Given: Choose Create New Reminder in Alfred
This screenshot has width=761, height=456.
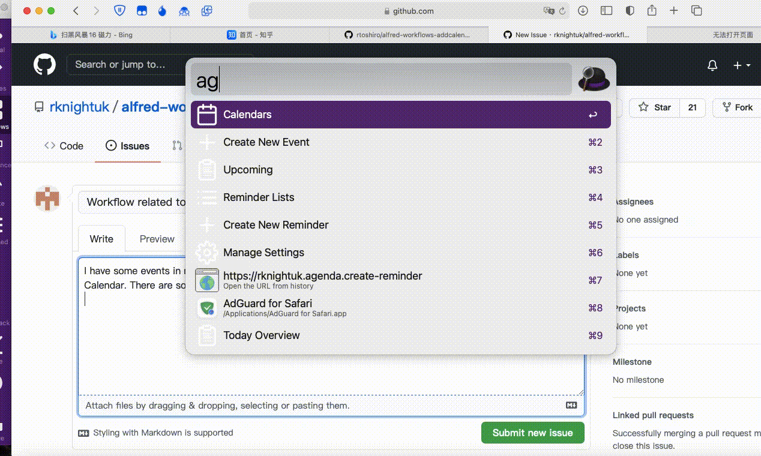Looking at the screenshot, I should (x=401, y=225).
